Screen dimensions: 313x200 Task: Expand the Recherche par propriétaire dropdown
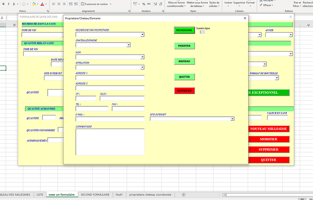click(x=142, y=34)
